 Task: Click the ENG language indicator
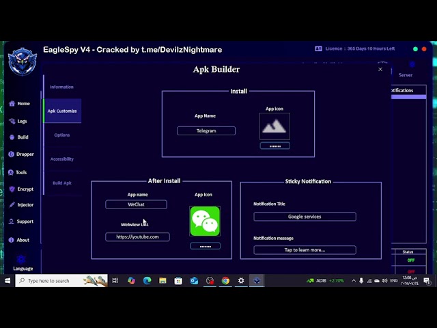[394, 281]
